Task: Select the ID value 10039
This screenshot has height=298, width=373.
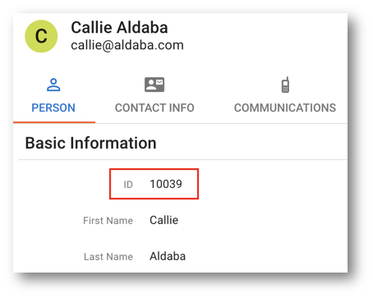Action: pos(166,184)
